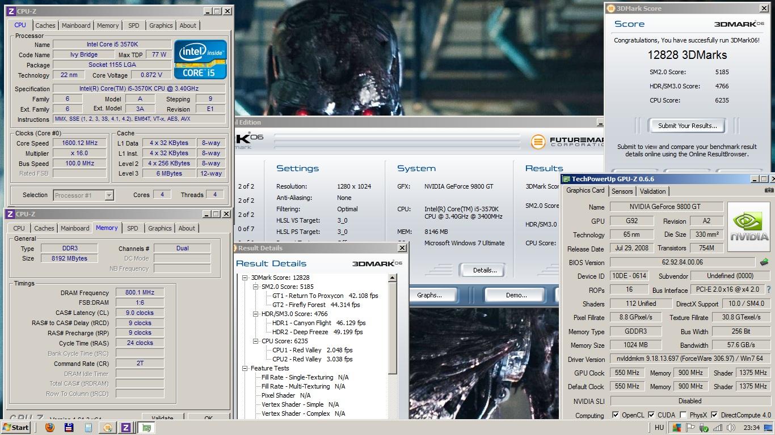Open SPD tab in lower CPU-Z window
The height and width of the screenshot is (435, 775).
133,228
